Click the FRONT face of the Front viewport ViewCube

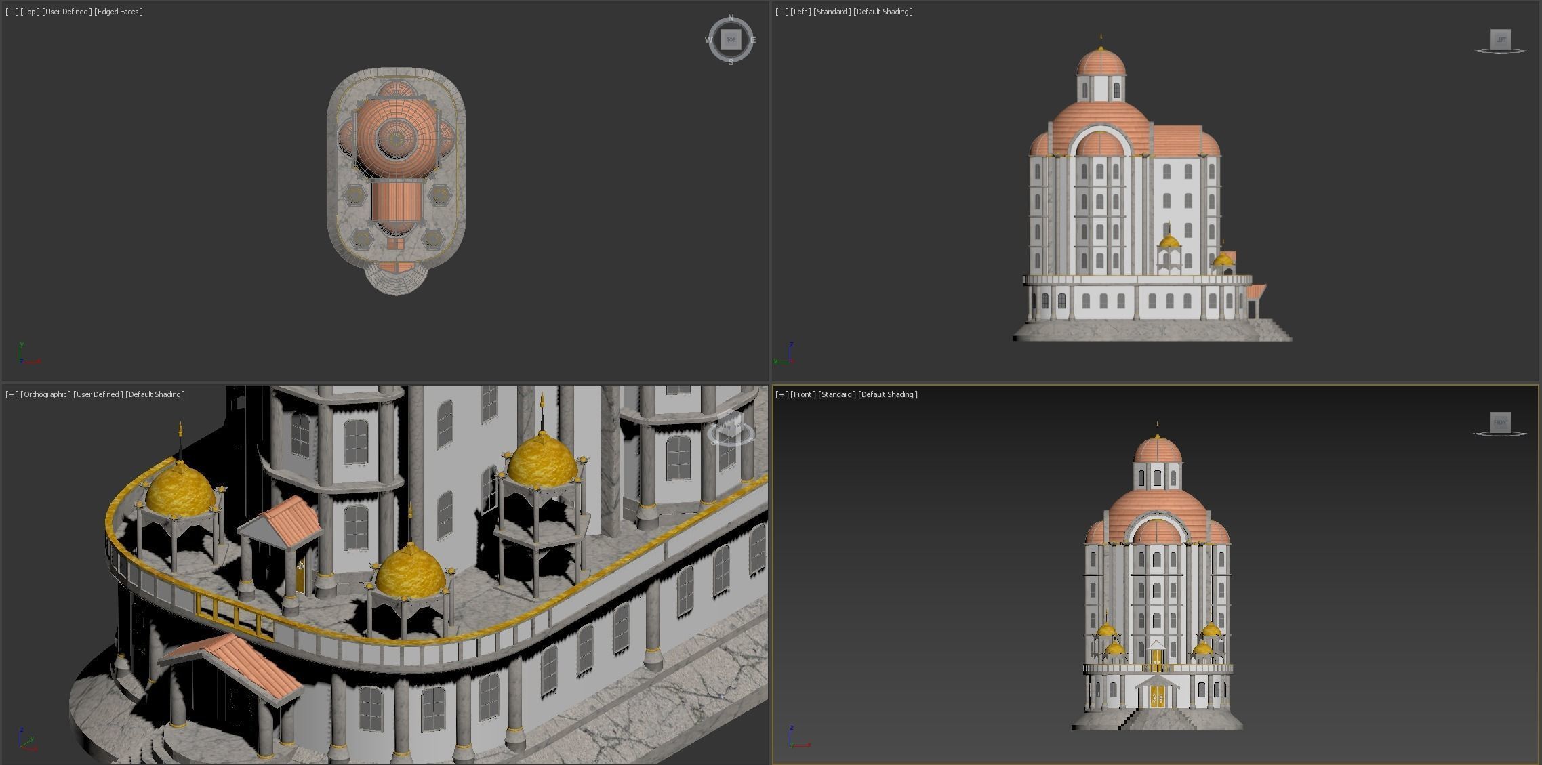1501,422
